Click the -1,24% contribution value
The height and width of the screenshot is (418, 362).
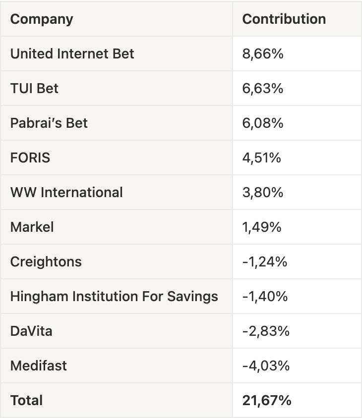click(265, 261)
